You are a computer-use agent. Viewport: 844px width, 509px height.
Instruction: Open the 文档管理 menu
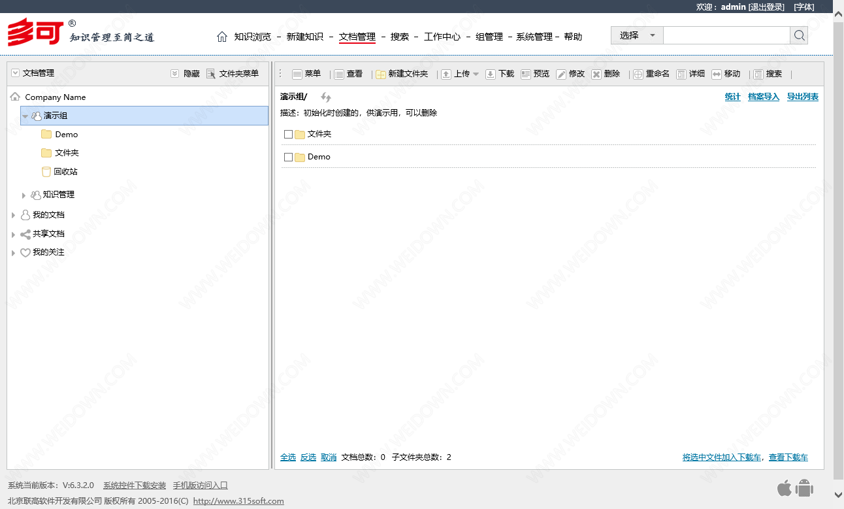[x=357, y=37]
